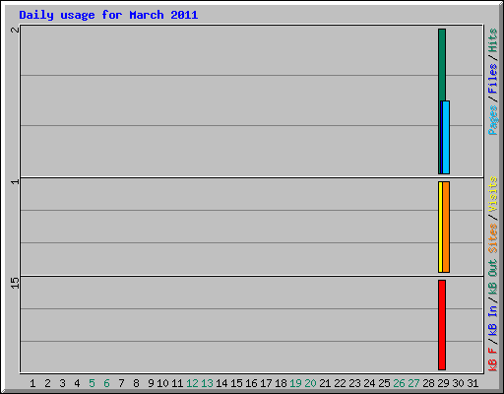Click day label '23' on the x-axis
Image resolution: width=504 pixels, height=394 pixels.
click(354, 383)
